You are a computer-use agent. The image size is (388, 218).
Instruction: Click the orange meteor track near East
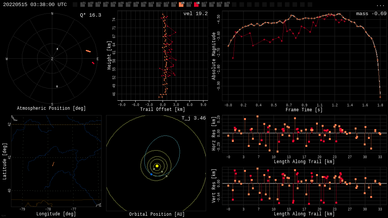pyautogui.click(x=88, y=51)
